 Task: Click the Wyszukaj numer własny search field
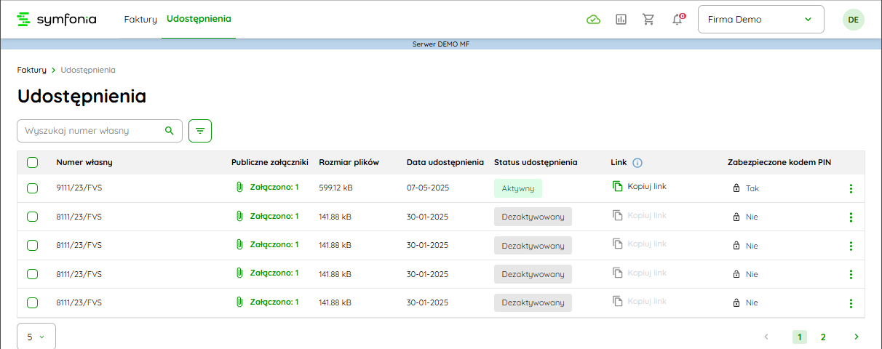pyautogui.click(x=91, y=131)
